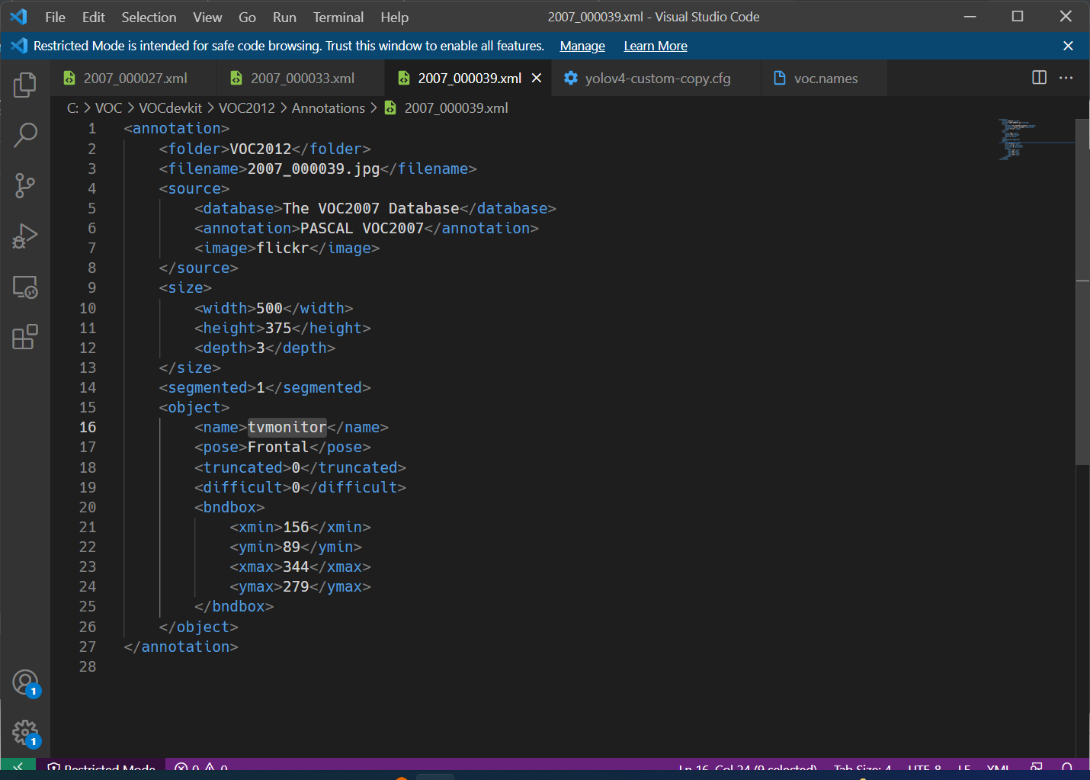This screenshot has width=1090, height=780.
Task: Open the Explorer view in activity bar
Action: coord(25,85)
